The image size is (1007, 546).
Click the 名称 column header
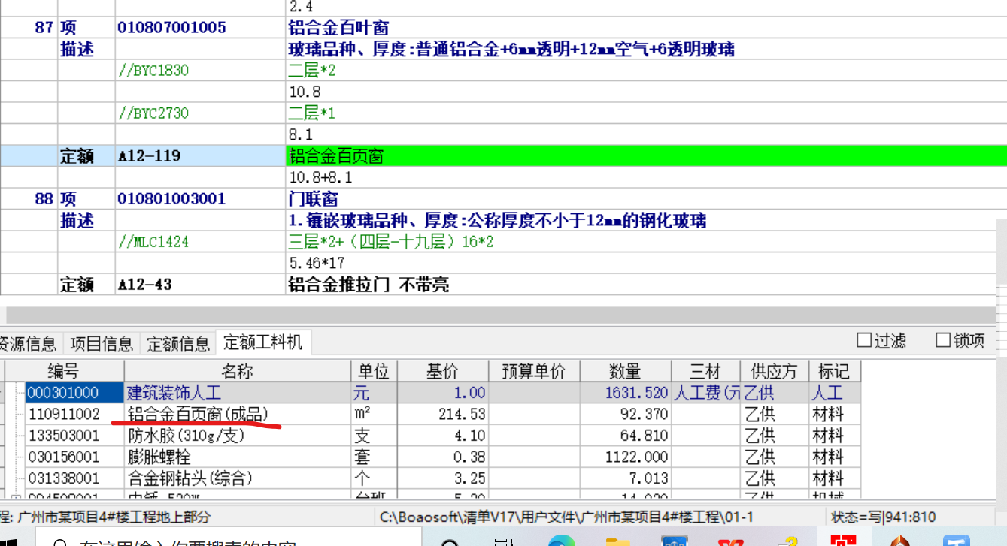(x=237, y=371)
